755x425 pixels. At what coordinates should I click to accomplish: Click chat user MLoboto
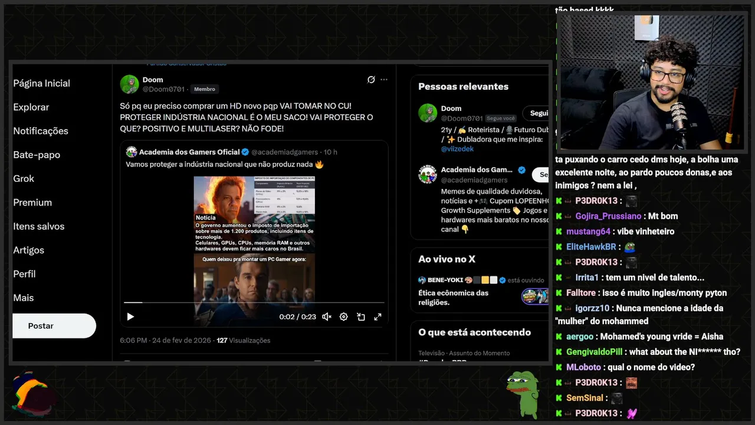pyautogui.click(x=583, y=367)
